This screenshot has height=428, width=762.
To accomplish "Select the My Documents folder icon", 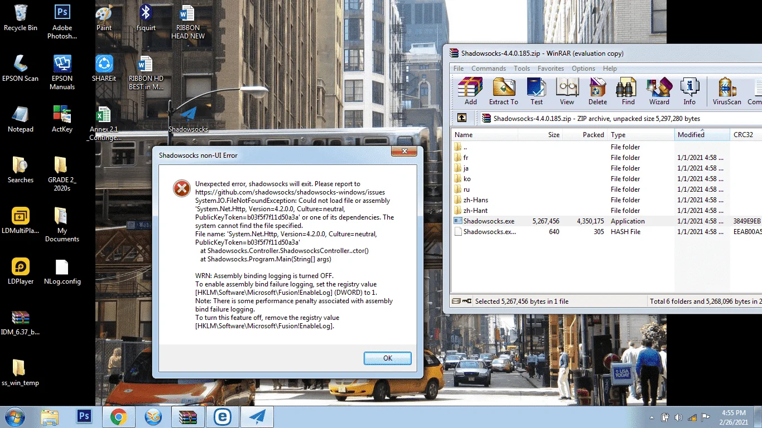I will 62,225.
